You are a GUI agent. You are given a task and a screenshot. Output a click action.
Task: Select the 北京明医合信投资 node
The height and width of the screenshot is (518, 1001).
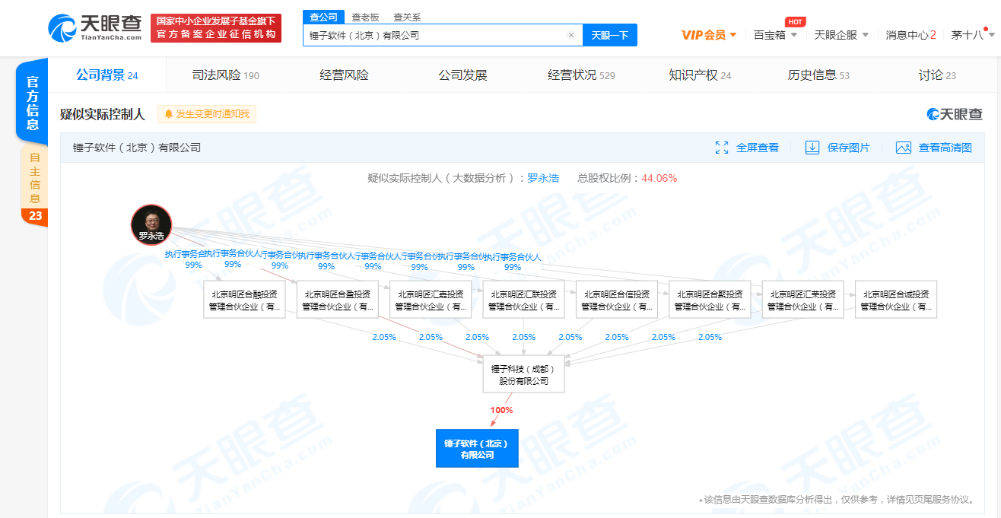(617, 300)
